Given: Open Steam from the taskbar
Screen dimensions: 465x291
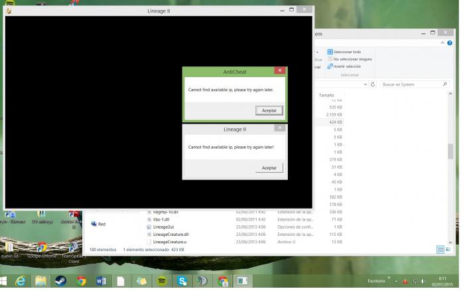Looking at the screenshot, I should 61,281.
